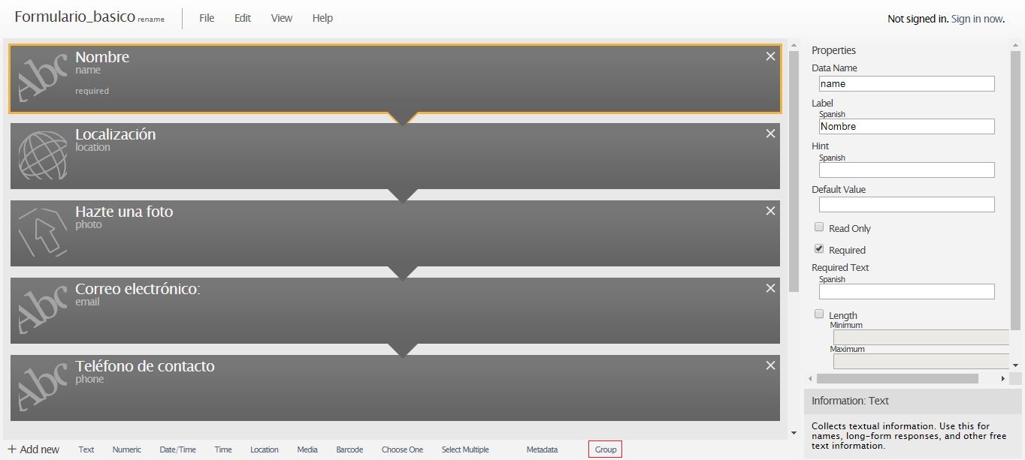Remove the Localización question using X

(770, 134)
